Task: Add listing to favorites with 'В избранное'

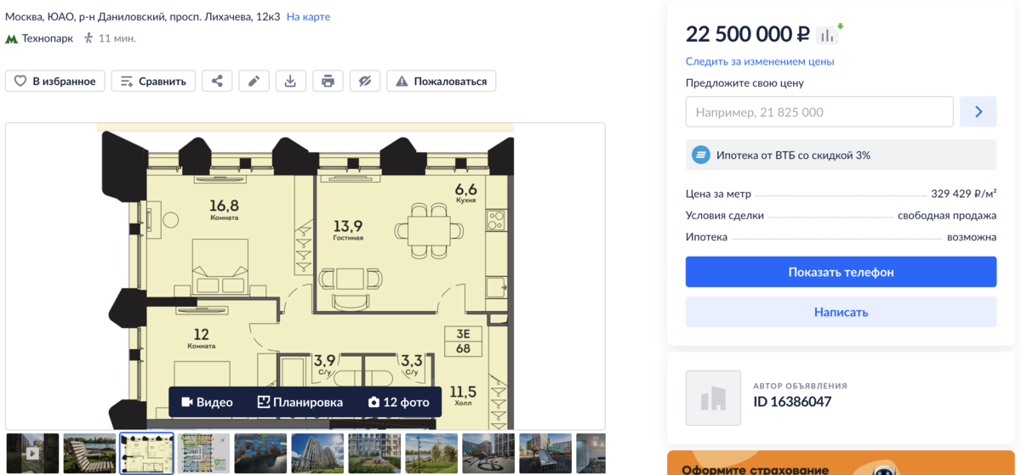Action: 55,82
